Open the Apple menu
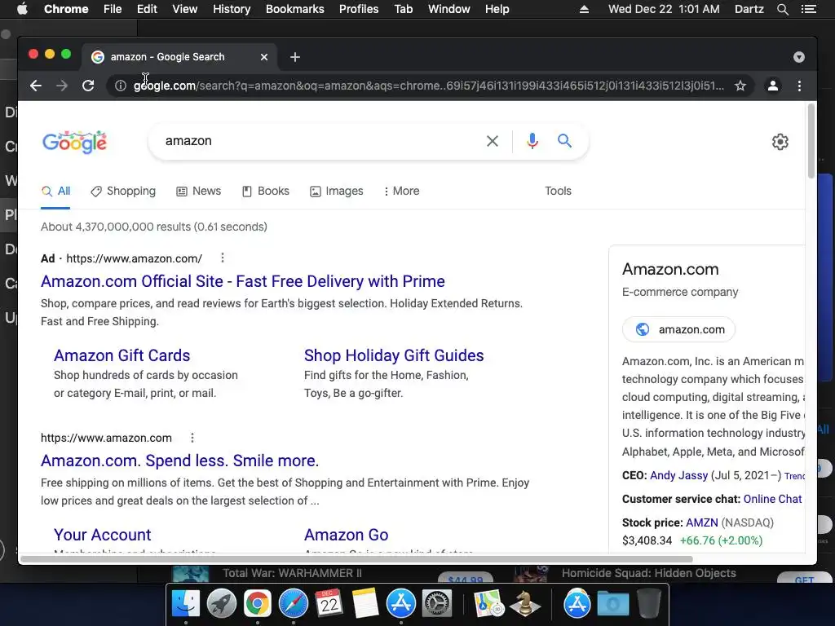The height and width of the screenshot is (626, 835). (22, 9)
